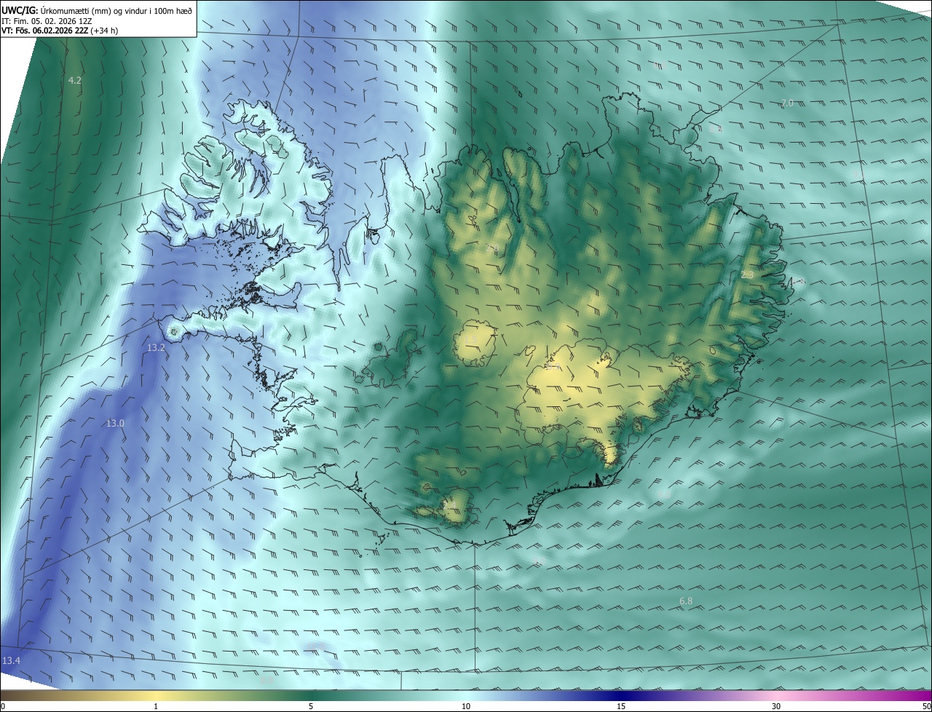Click the '1' tick on the color scale
This screenshot has height=712, width=932.
click(156, 706)
